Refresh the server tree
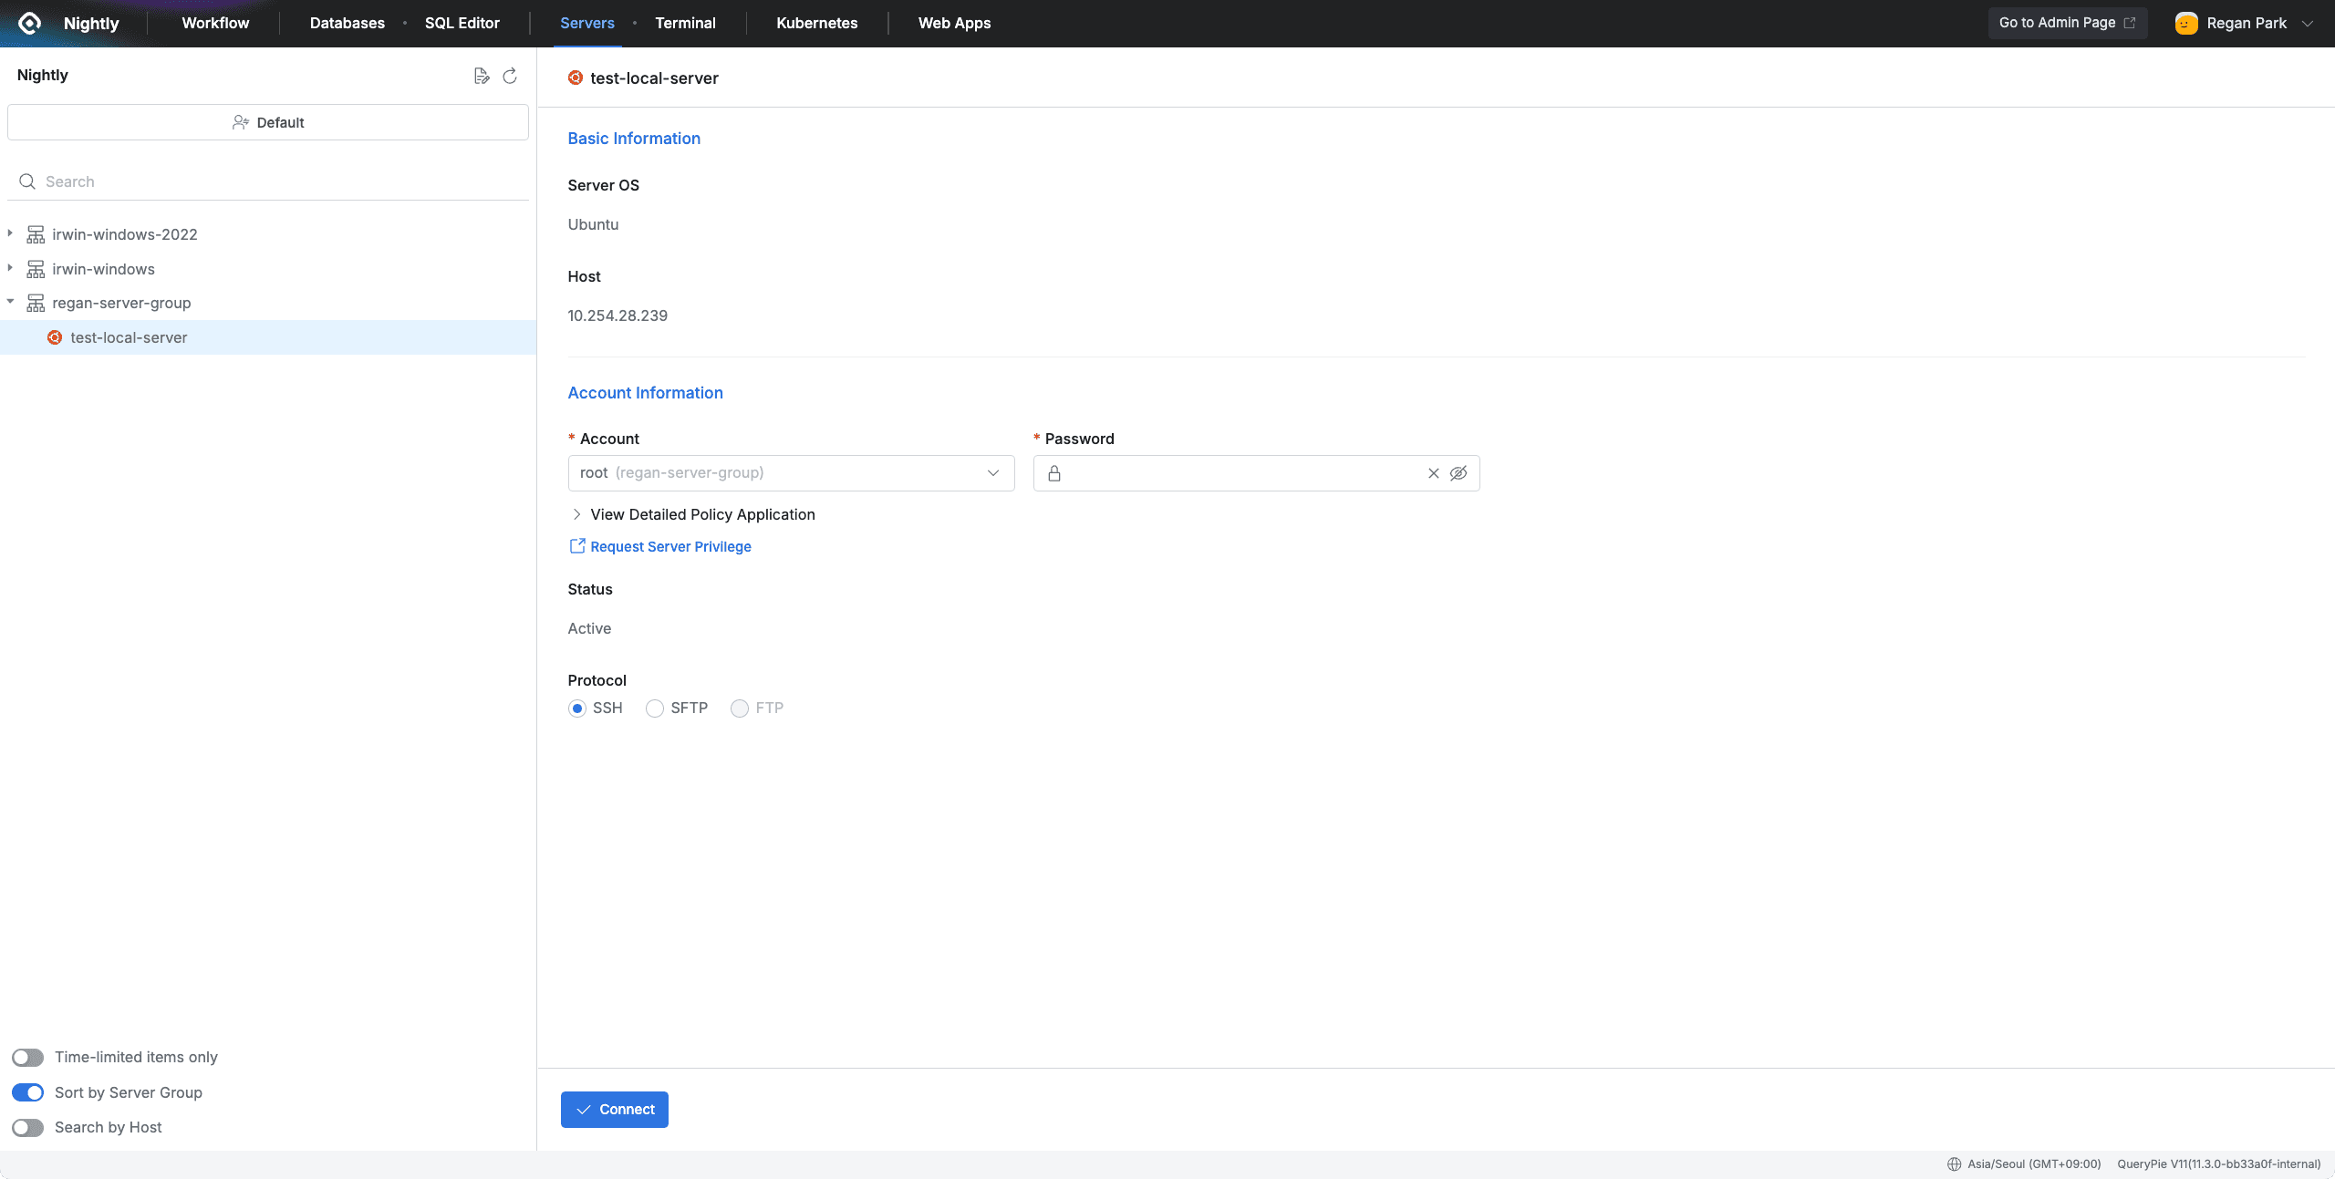 tap(510, 77)
